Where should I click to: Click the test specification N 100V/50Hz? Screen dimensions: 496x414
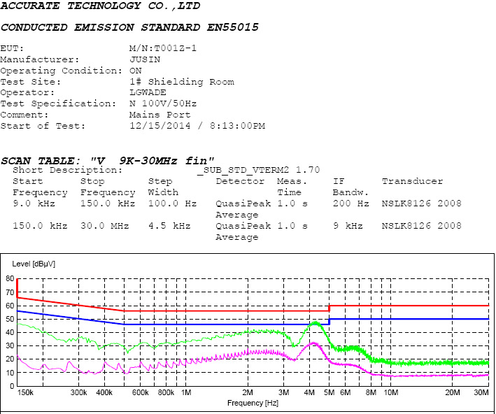coord(163,103)
